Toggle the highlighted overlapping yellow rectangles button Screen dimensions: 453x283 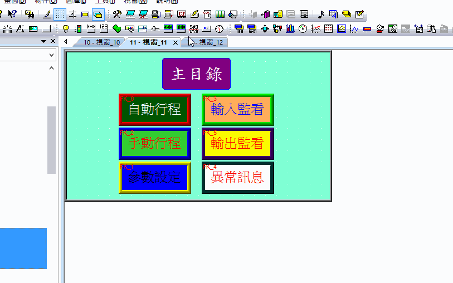[98, 14]
